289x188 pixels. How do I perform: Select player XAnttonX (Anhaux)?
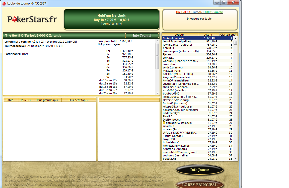[197, 149]
